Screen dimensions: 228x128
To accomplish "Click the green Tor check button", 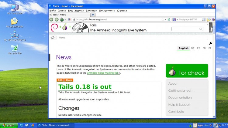I will pos(187,71).
